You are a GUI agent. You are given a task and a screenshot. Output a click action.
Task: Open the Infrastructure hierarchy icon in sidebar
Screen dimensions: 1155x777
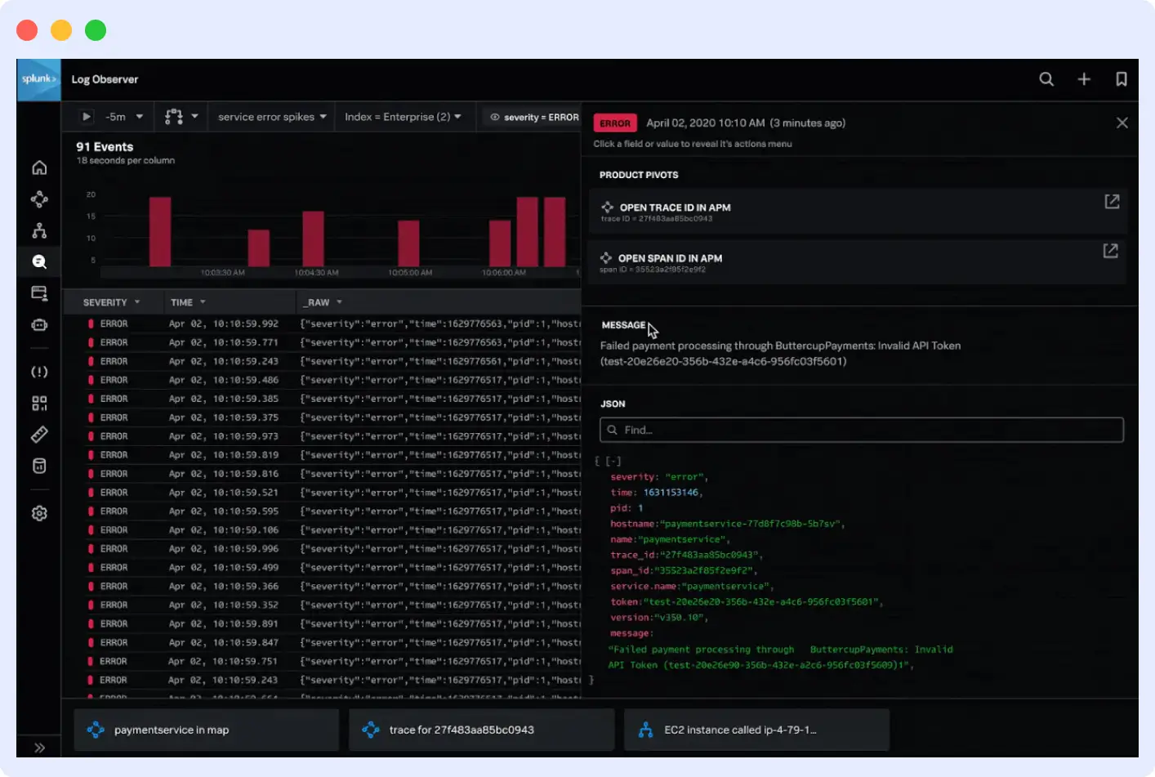[x=38, y=230]
